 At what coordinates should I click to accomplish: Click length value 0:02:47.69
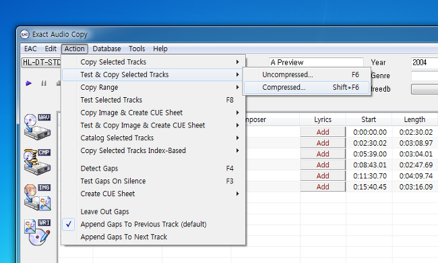click(416, 165)
